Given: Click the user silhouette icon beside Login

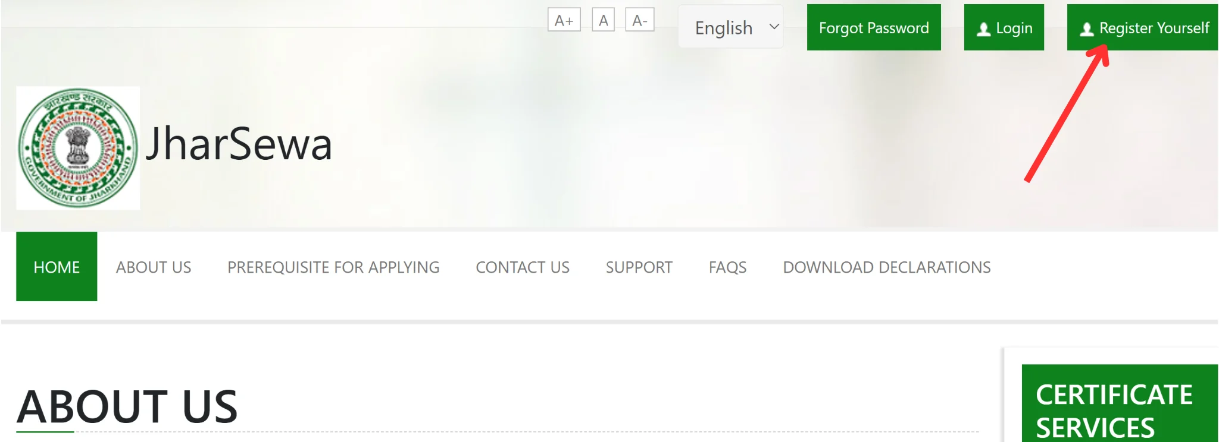Looking at the screenshot, I should click(x=983, y=29).
